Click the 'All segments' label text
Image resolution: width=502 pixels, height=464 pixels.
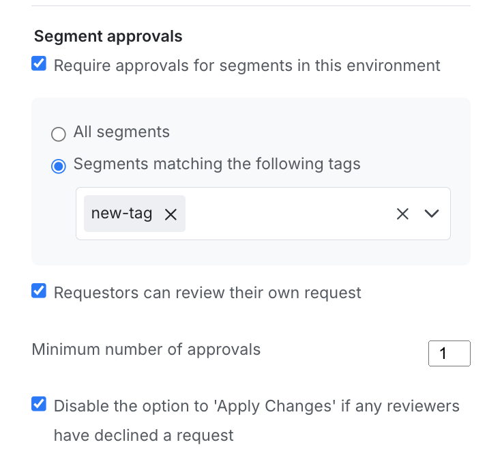tap(121, 132)
